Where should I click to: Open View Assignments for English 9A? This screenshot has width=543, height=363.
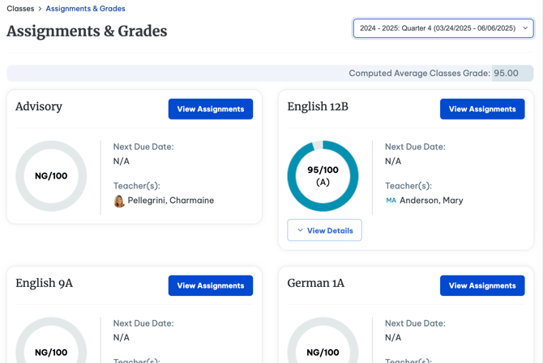[211, 285]
